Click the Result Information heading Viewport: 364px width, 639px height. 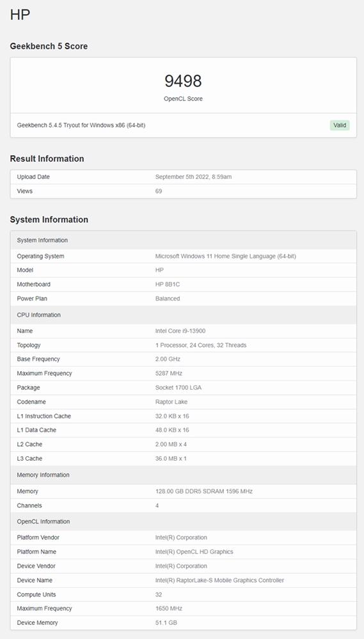(x=47, y=158)
